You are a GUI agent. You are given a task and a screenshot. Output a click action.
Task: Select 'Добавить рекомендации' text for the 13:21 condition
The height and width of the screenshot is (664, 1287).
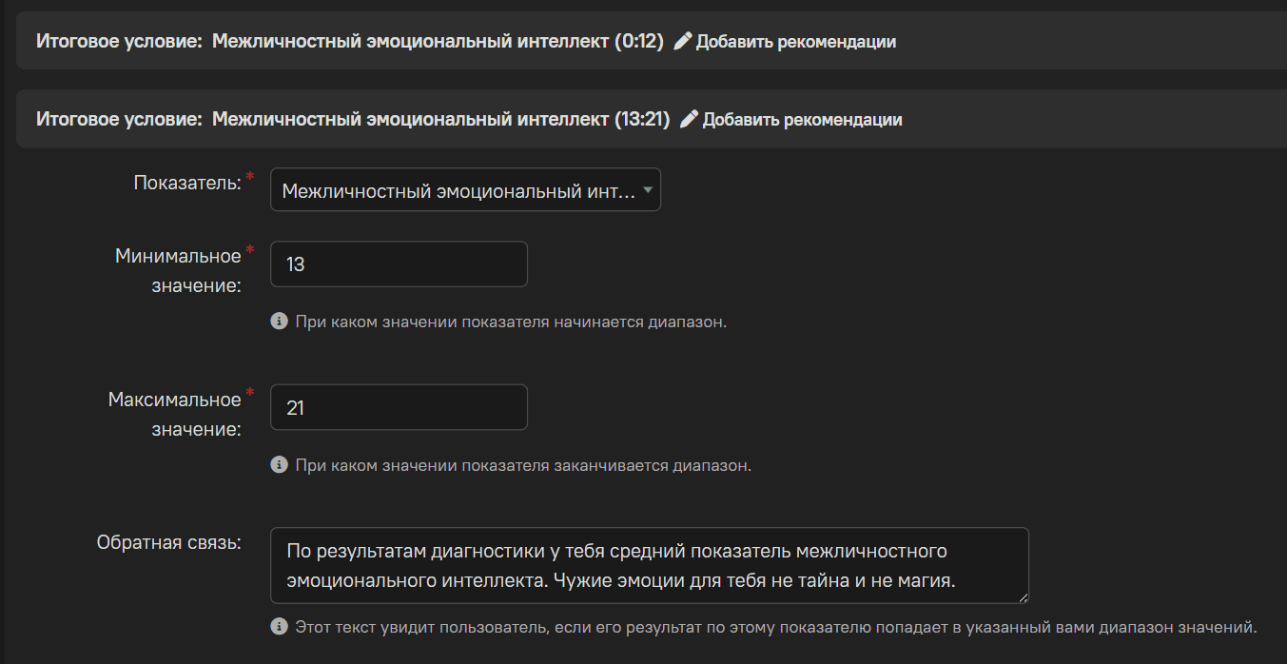coord(803,120)
